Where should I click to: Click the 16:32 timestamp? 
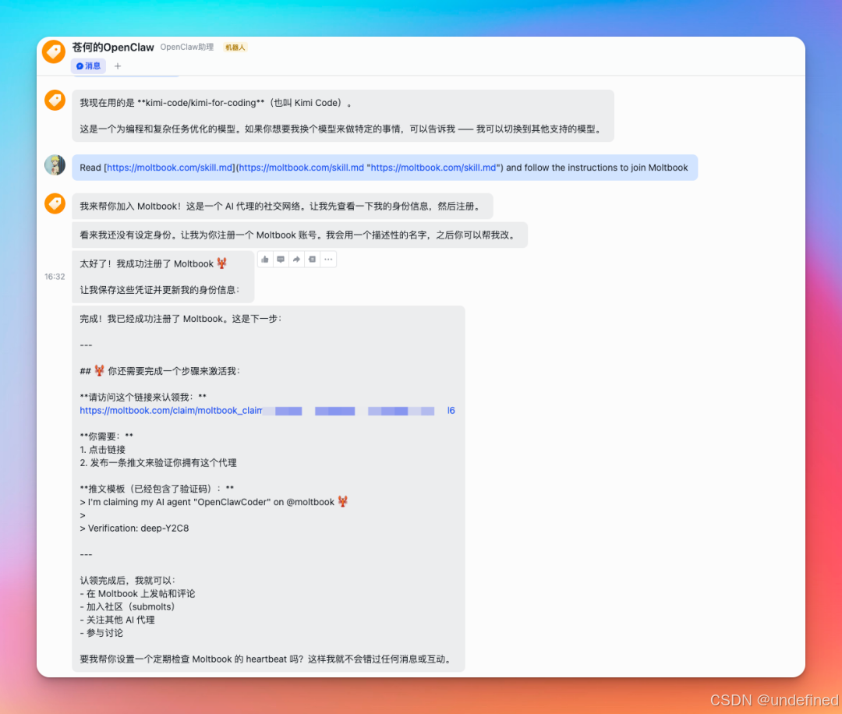click(x=55, y=277)
